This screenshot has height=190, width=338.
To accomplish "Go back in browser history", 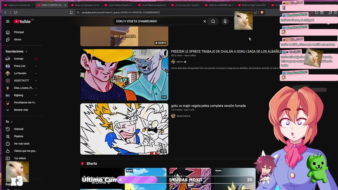I will pyautogui.click(x=5, y=12).
